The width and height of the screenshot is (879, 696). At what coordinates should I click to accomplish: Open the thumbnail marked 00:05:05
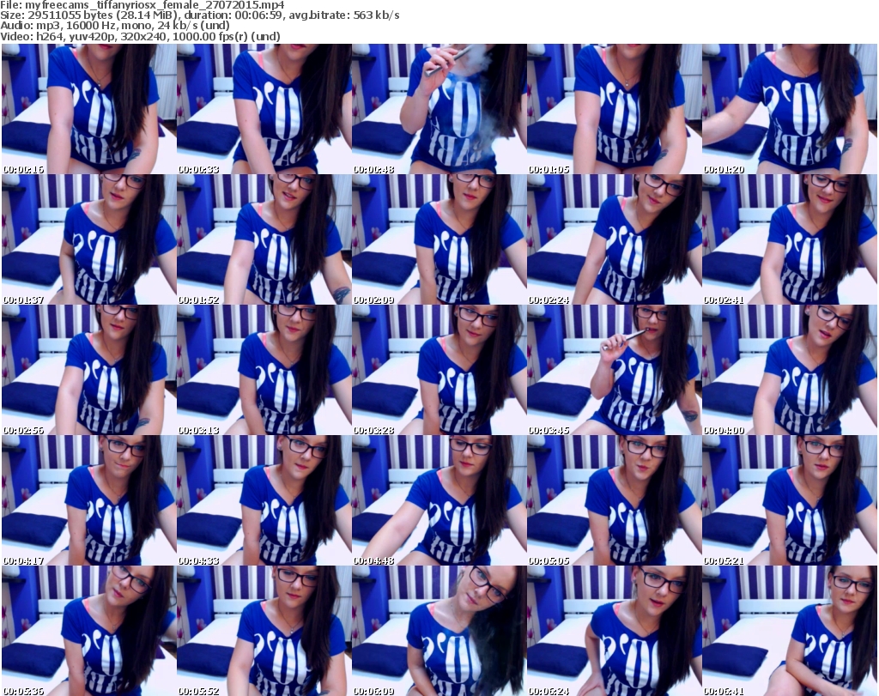(615, 500)
